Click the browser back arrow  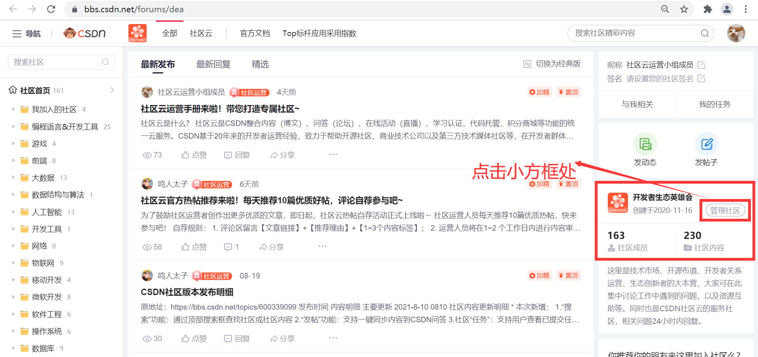coord(13,9)
